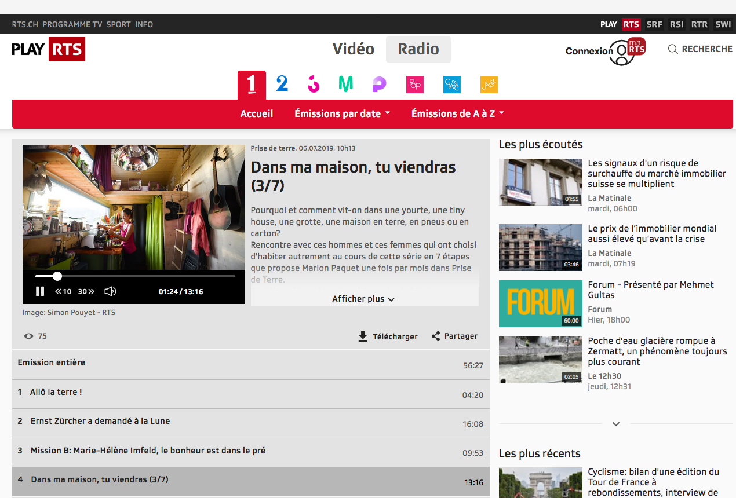Click the episode title Dans ma maison heading
This screenshot has width=736, height=498.
click(354, 176)
